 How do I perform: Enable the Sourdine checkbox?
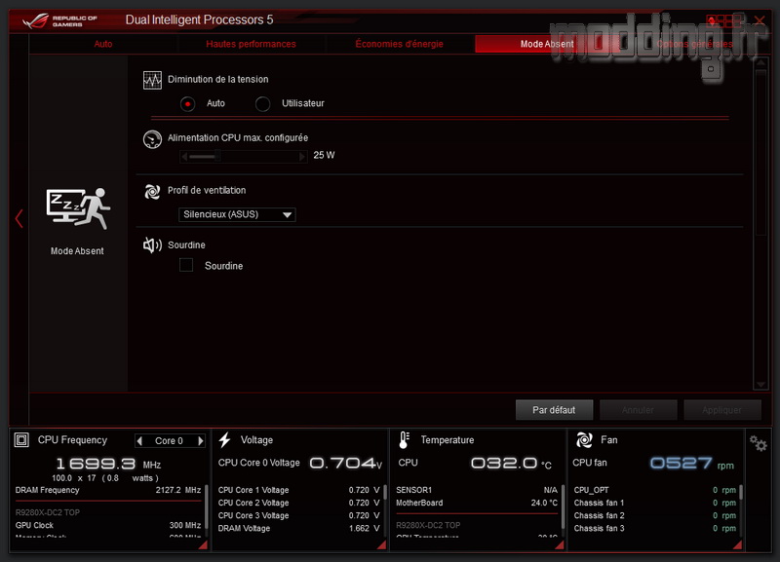click(x=186, y=265)
